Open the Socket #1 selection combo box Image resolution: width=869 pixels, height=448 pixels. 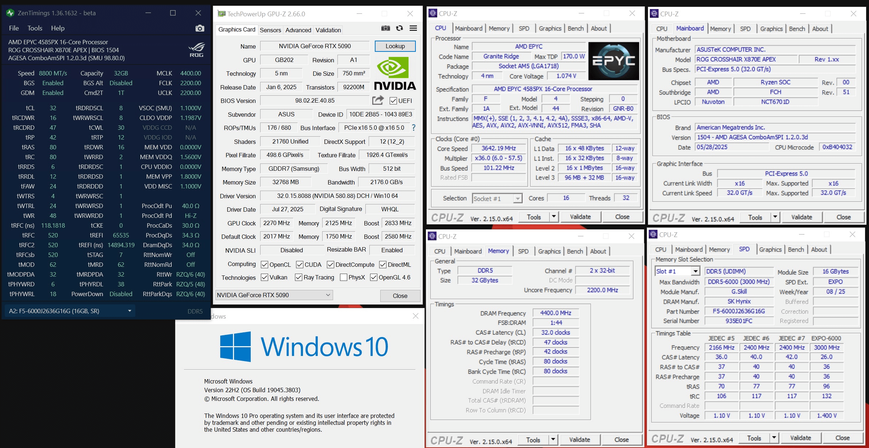point(518,199)
